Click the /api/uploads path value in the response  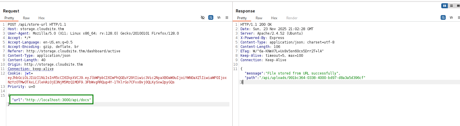click(x=312, y=78)
